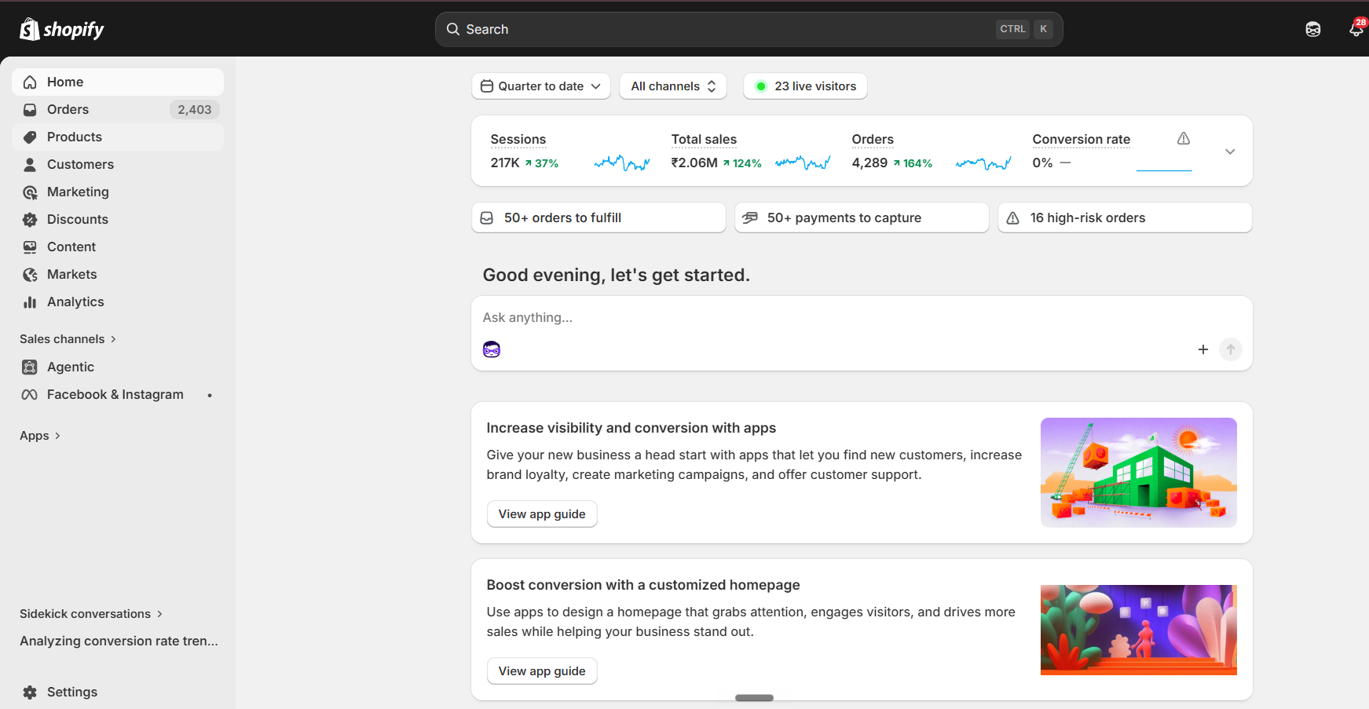Click the purple homepage illustration thumbnail
Screen dimensions: 1369x709
tap(1138, 630)
